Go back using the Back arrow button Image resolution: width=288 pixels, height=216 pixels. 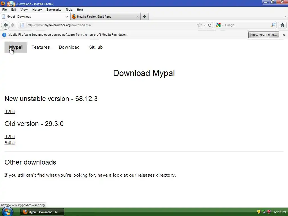point(6,25)
